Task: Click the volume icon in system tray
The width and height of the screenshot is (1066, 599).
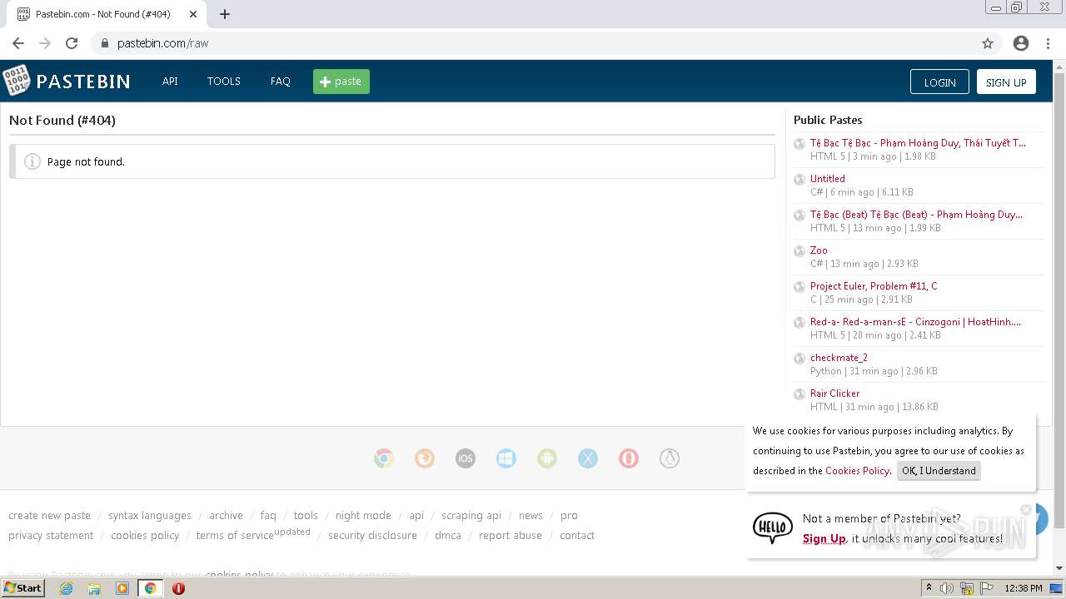Action: pyautogui.click(x=947, y=588)
